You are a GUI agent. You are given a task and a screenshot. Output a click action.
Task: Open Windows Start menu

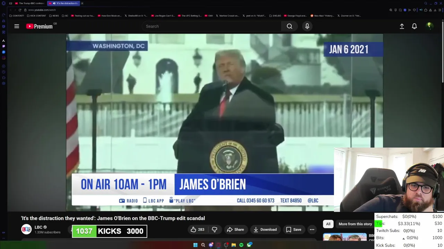click(x=195, y=245)
